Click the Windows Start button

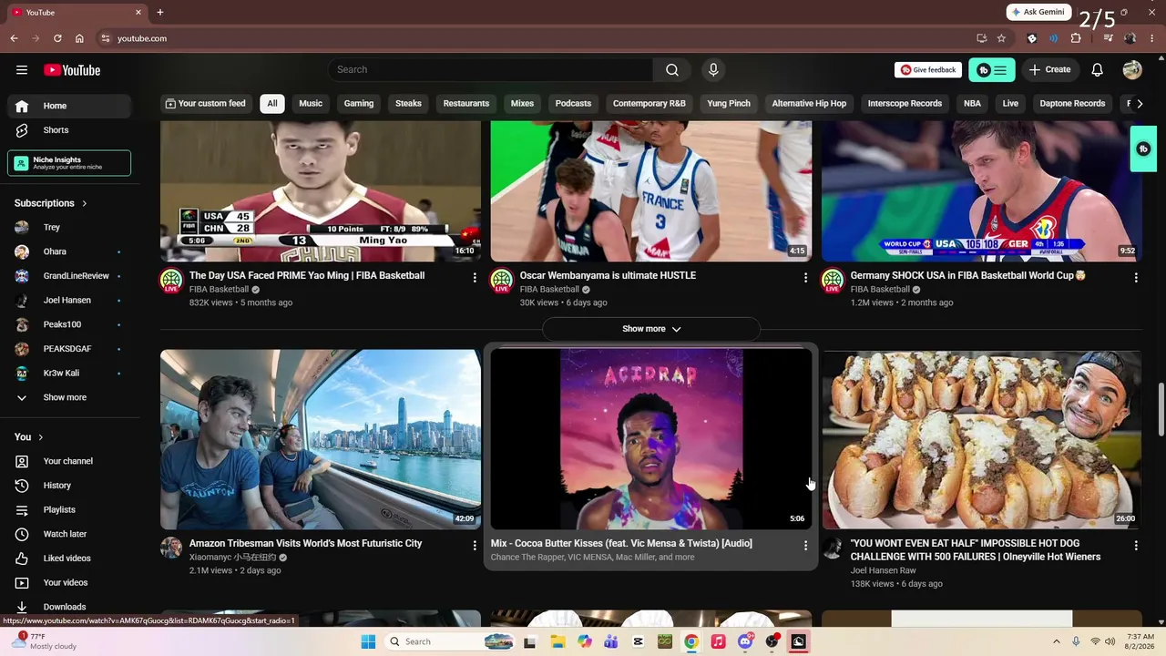(x=368, y=641)
